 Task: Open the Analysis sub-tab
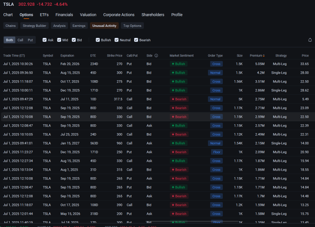pyautogui.click(x=59, y=26)
